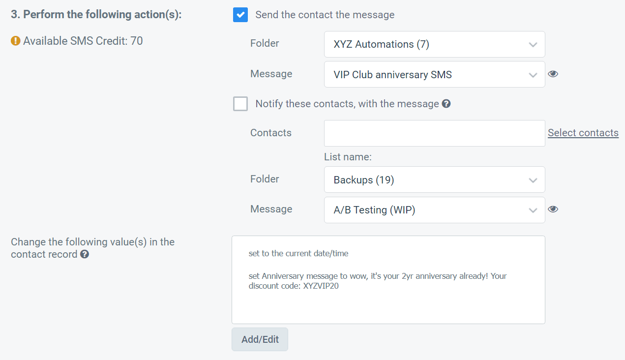Viewport: 625px width, 360px height.
Task: Preview the VIP Club anniversary SMS via eye icon
Action: 553,74
